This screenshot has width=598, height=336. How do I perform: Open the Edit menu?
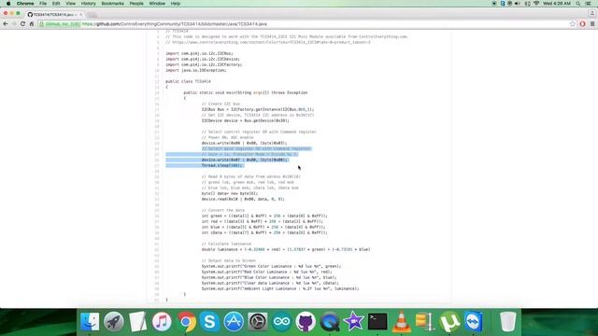[56, 4]
